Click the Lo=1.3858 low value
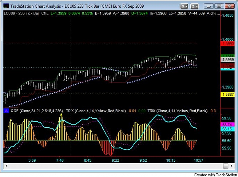The width and height of the screenshot is (238, 177). tap(177, 13)
